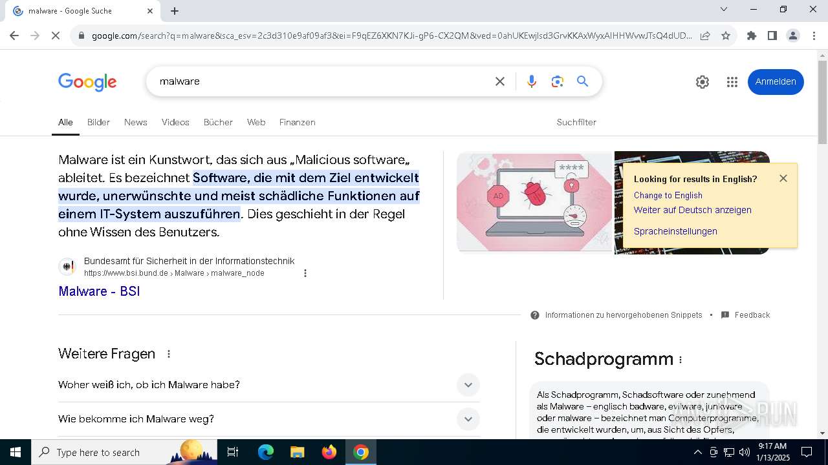Click the Anmelden sign-in button
This screenshot has width=828, height=465.
(776, 81)
